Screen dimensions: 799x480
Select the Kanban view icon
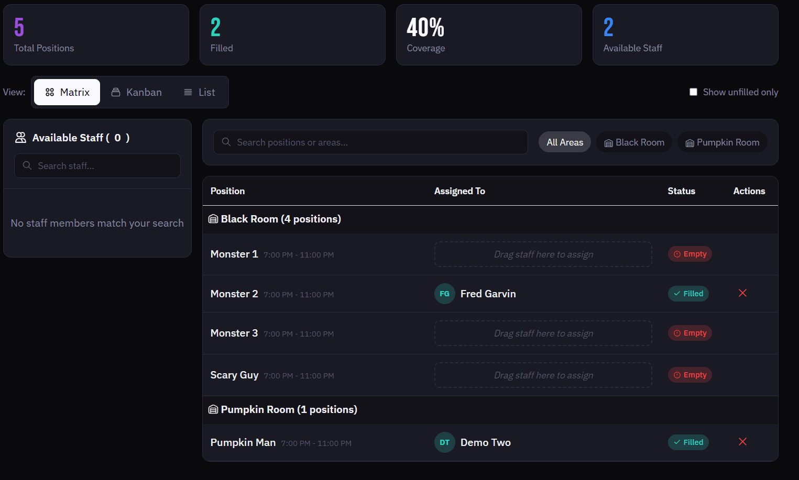115,92
